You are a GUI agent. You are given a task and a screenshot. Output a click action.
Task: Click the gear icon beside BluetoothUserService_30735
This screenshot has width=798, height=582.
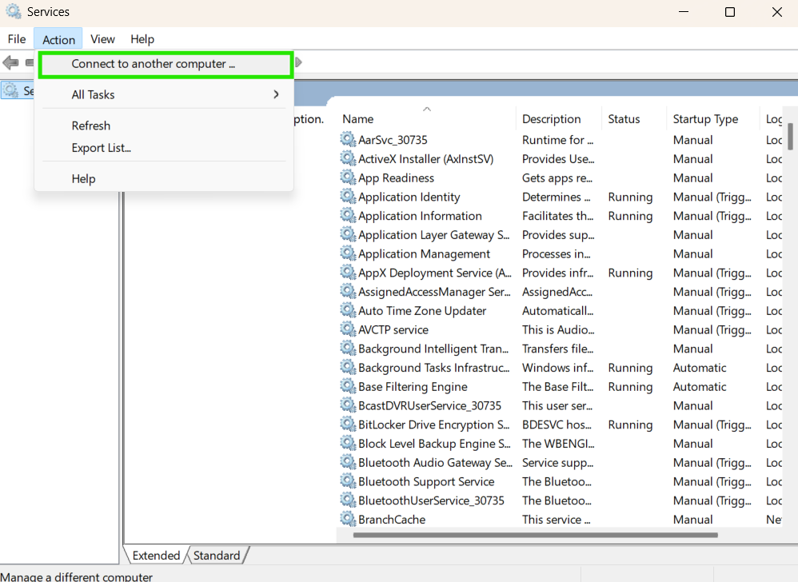point(348,500)
